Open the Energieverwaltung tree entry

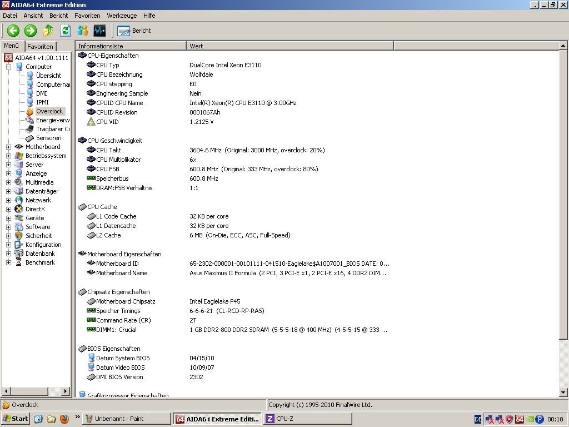point(53,120)
